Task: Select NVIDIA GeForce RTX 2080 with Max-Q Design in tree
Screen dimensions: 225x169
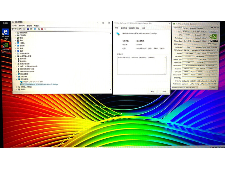Action: coord(39,84)
